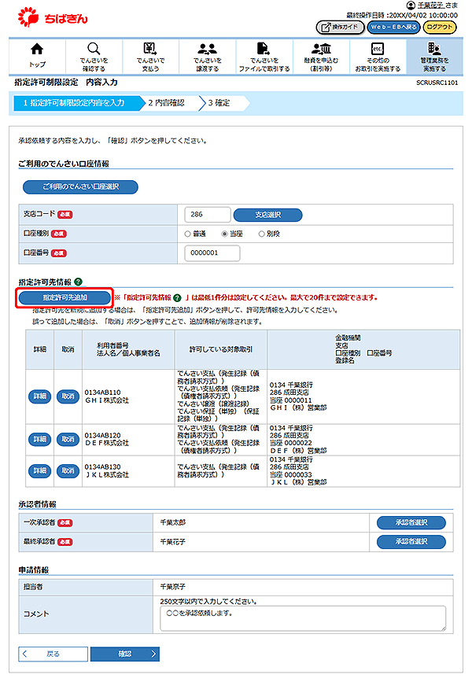Select the 普通 account type radio
Screen dimensions: 472x682
pyautogui.click(x=187, y=234)
